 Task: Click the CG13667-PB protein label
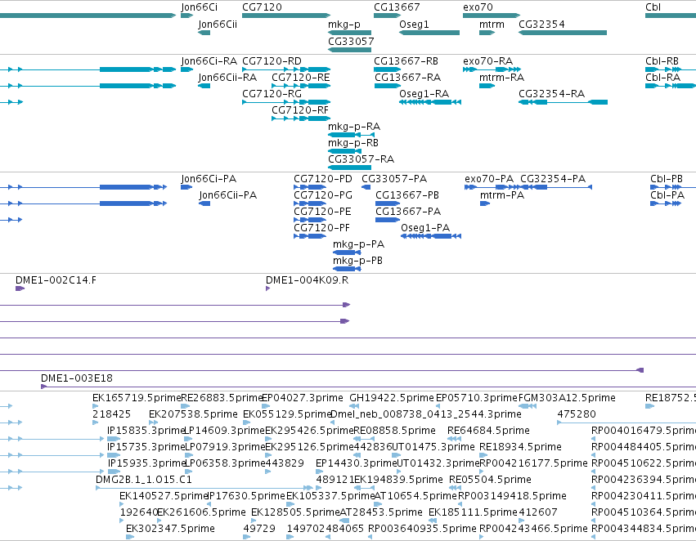pyautogui.click(x=407, y=195)
